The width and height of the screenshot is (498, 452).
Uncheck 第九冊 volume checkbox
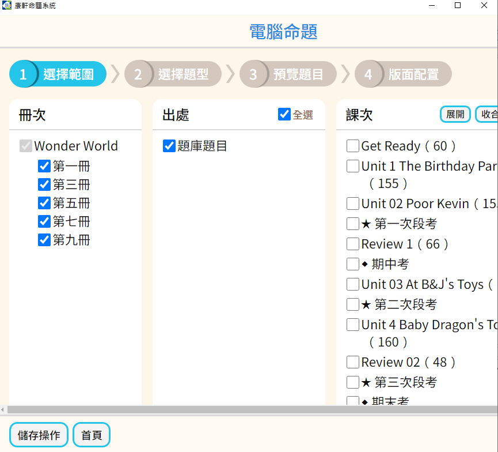[44, 240]
